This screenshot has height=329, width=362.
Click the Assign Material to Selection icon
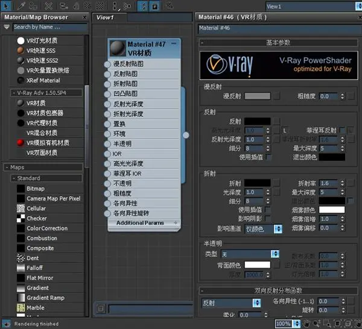pyautogui.click(x=33, y=6)
